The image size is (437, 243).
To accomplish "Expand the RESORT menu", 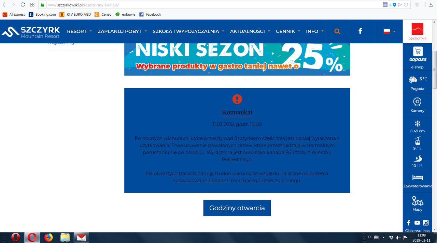I will click(80, 31).
